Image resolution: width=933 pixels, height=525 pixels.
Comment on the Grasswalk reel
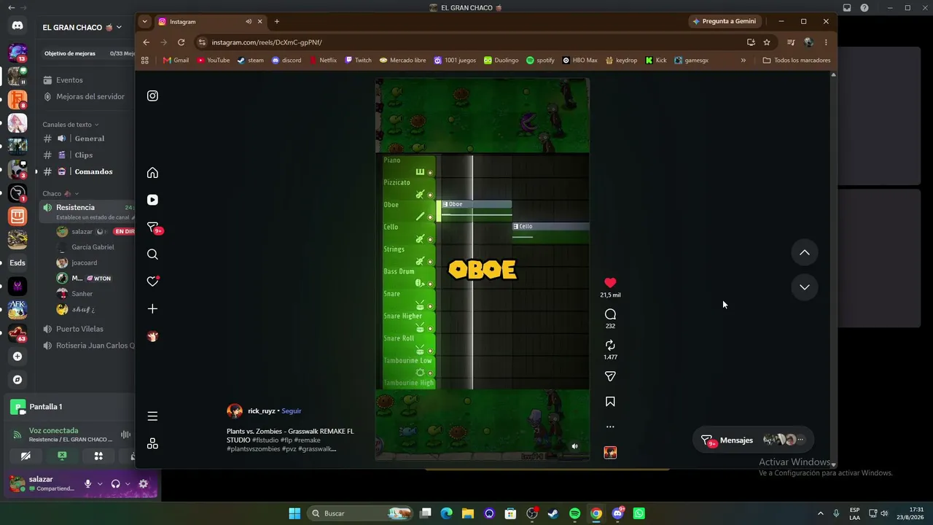[x=610, y=314]
